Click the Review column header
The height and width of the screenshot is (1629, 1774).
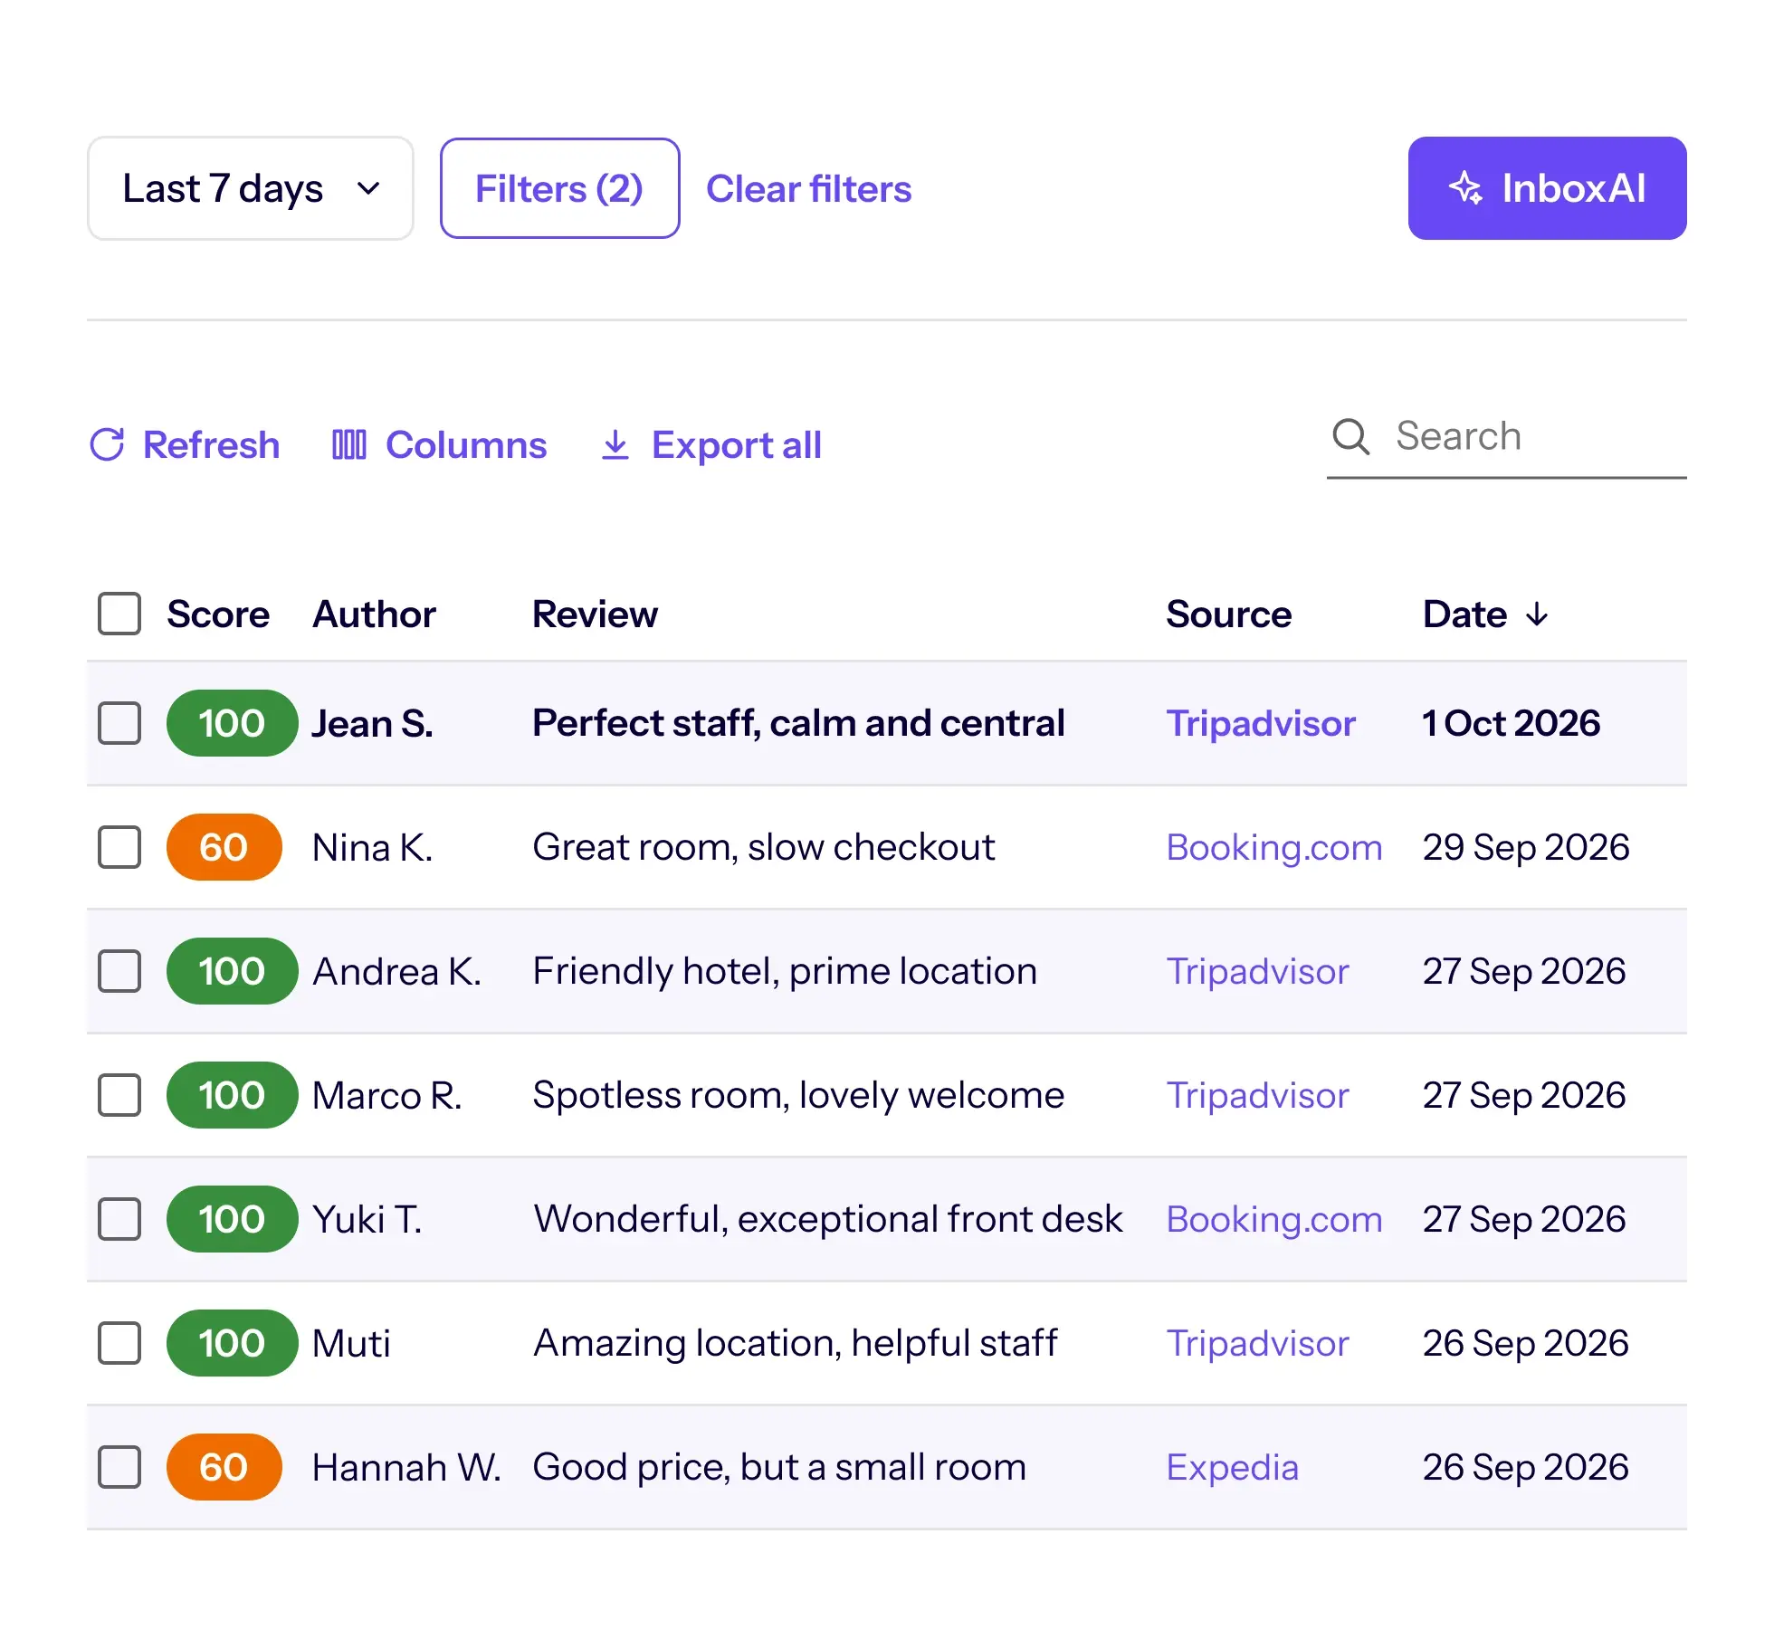point(595,614)
